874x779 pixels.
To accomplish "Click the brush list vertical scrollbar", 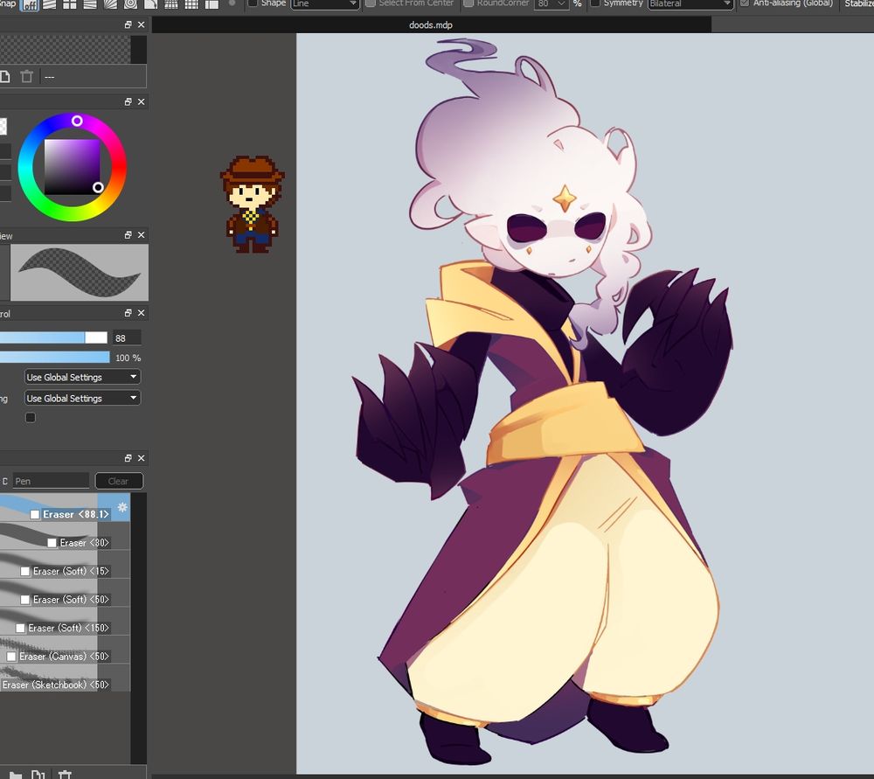I will pos(139,628).
